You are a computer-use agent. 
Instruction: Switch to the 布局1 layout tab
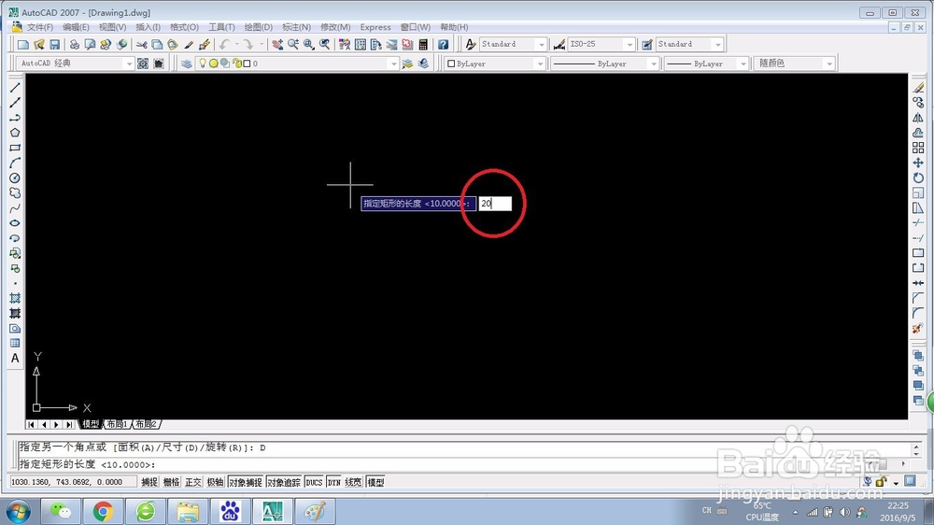click(x=117, y=424)
